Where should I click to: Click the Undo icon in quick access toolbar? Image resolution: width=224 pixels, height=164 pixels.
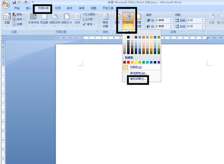(19, 2)
